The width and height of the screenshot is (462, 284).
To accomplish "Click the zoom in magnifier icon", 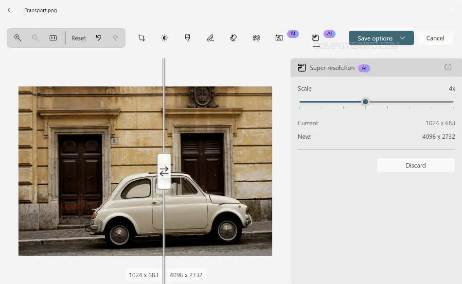I will point(18,38).
